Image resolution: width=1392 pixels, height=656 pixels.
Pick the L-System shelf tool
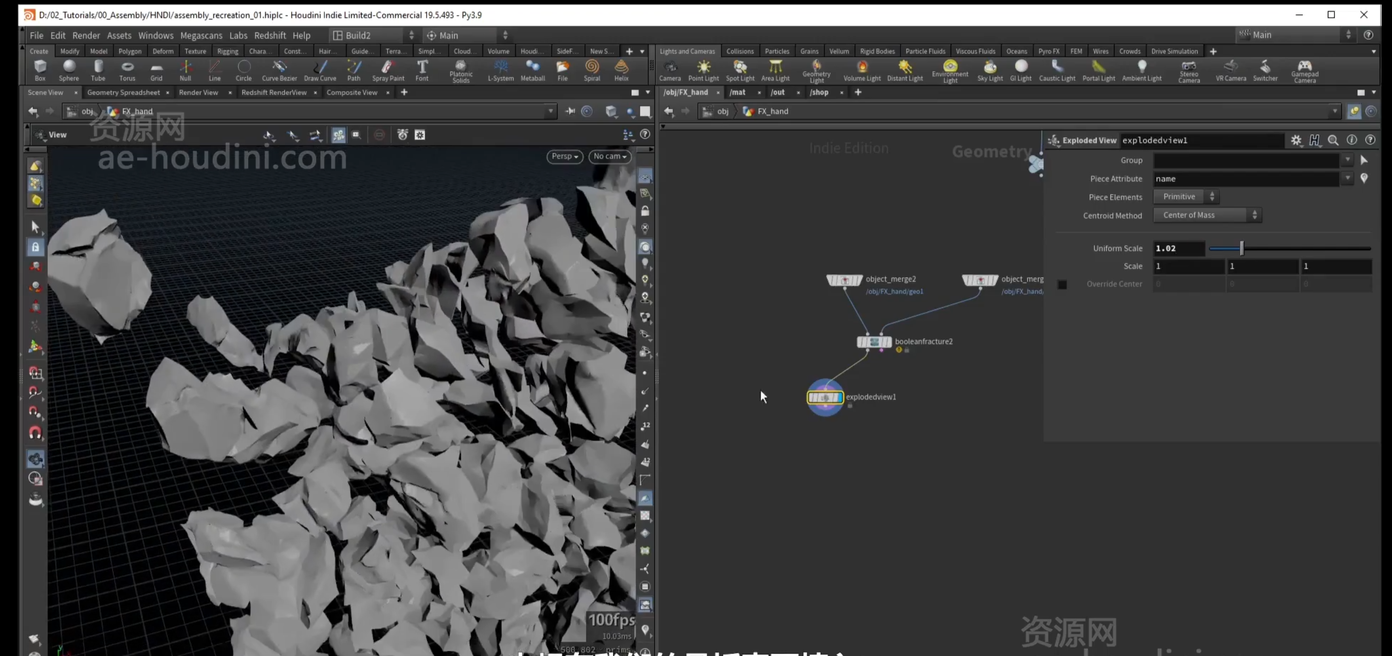500,70
